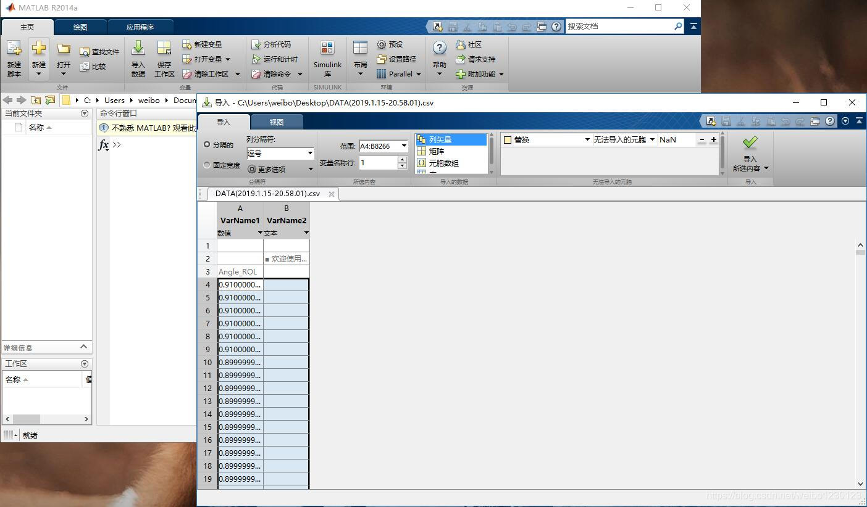The image size is (867, 507).
Task: Click the new shortcut icon in MATLAB quick toolbar
Action: pyautogui.click(x=437, y=27)
